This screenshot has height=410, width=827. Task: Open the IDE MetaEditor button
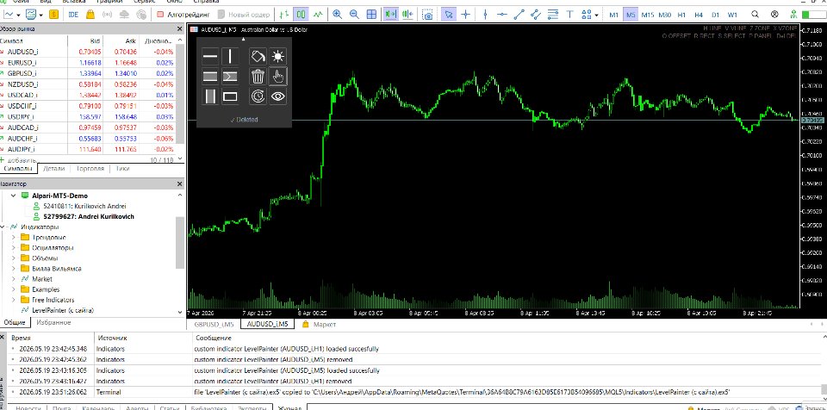[74, 15]
